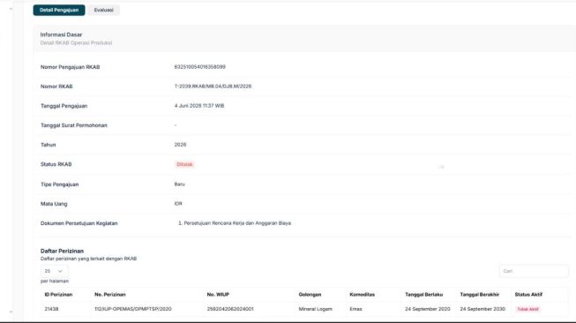This screenshot has height=323, width=576.
Task: Click the Informasi Dasar section heading
Action: pyautogui.click(x=61, y=34)
